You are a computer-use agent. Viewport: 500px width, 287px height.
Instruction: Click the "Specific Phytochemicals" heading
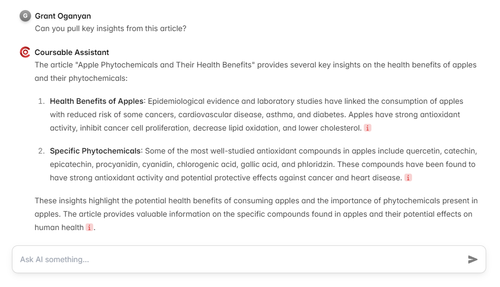coord(96,151)
